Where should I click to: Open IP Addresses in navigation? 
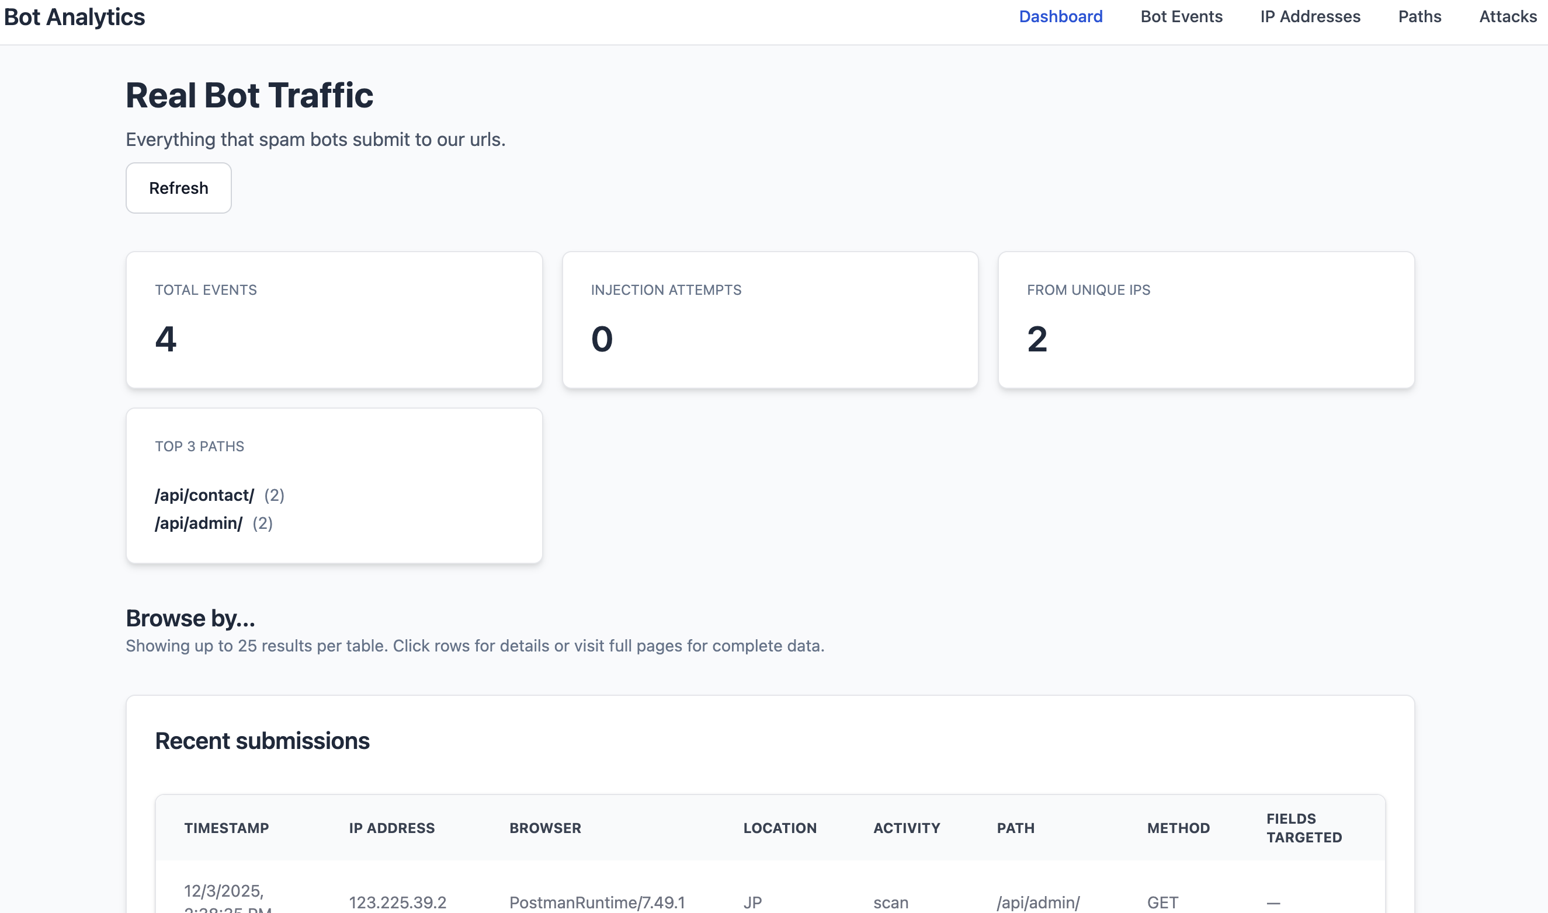point(1310,16)
